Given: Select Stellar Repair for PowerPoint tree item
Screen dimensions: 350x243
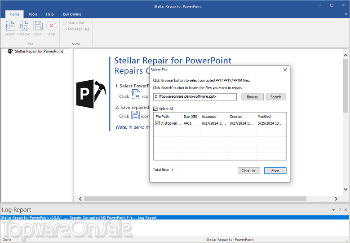Looking at the screenshot, I should click(39, 51).
